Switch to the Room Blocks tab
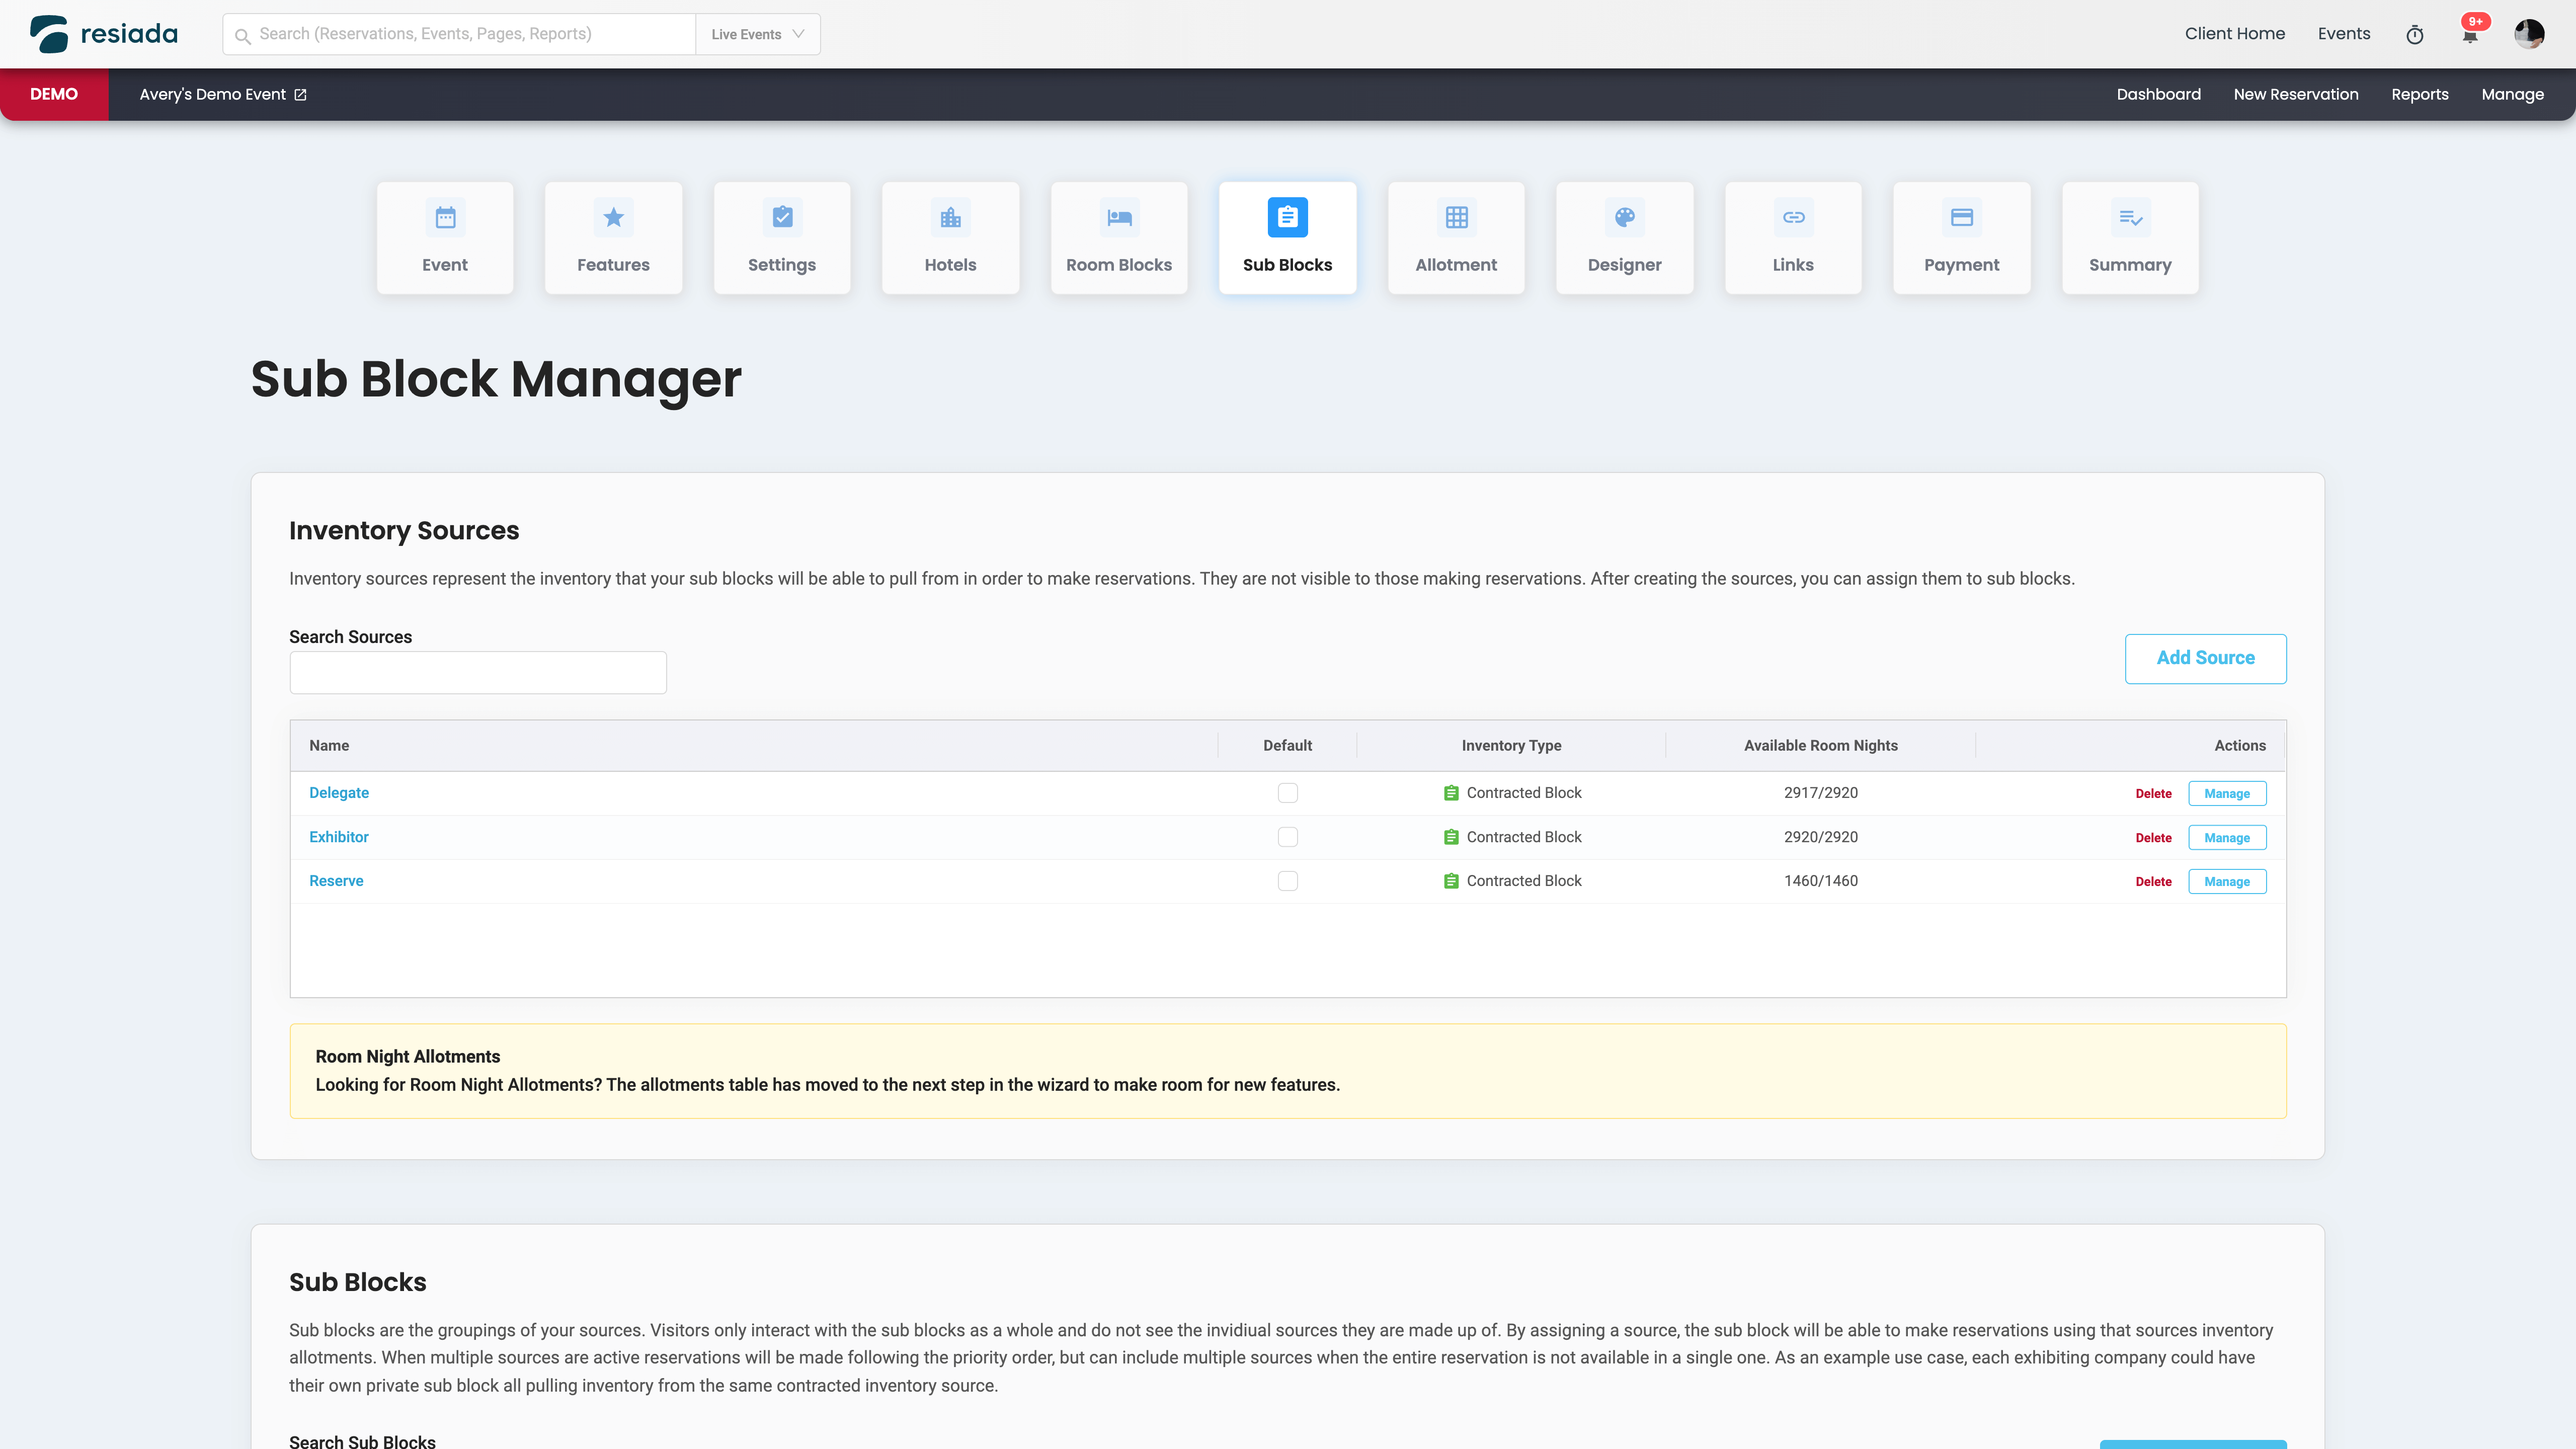This screenshot has width=2576, height=1449. [x=1118, y=238]
